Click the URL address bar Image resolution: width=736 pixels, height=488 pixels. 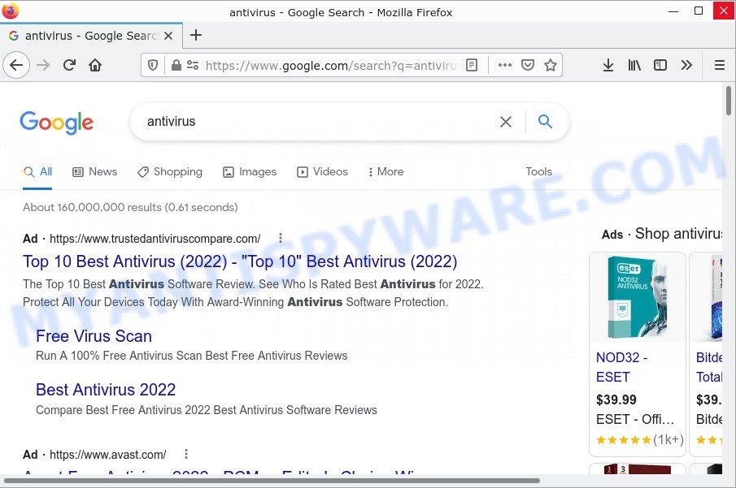(331, 65)
